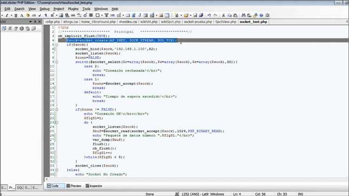Collapse the if block at line 20
This screenshot has width=349, height=196.
(57, 109)
